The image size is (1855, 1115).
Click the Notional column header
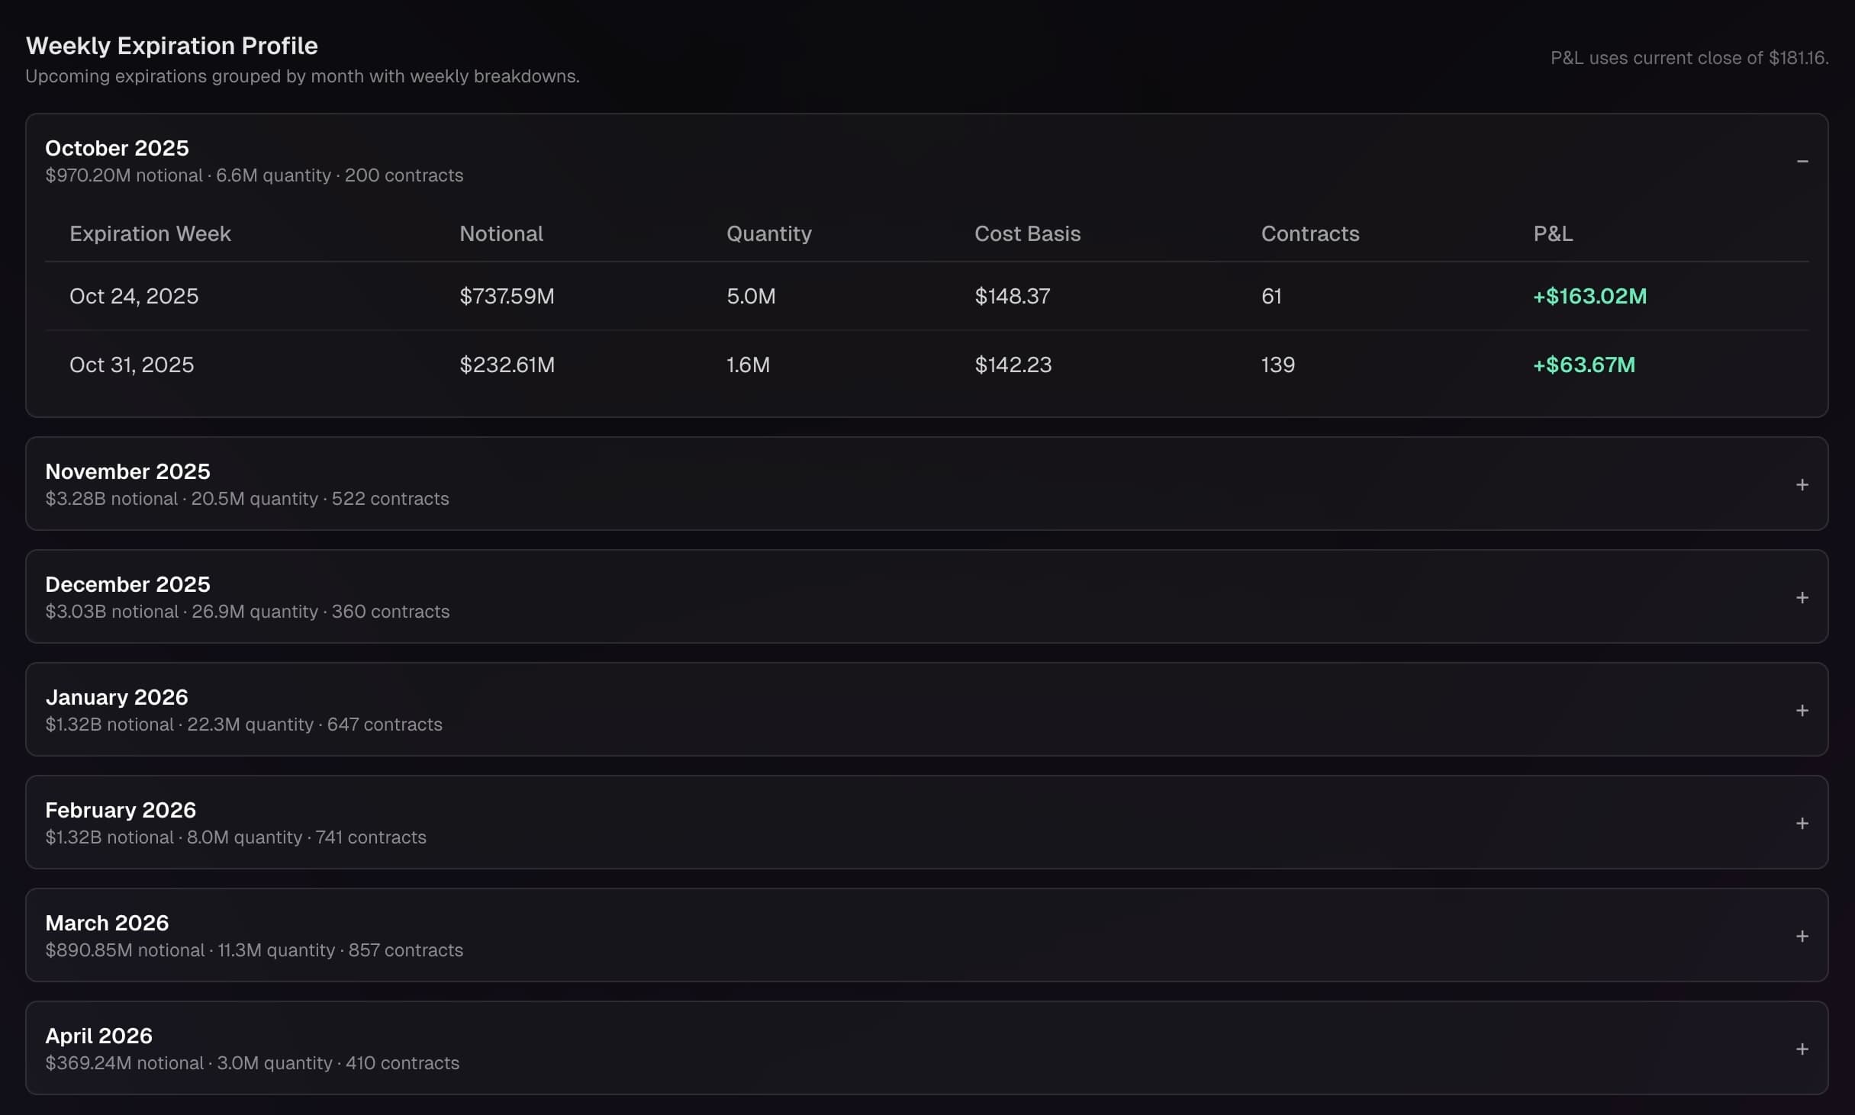tap(501, 233)
